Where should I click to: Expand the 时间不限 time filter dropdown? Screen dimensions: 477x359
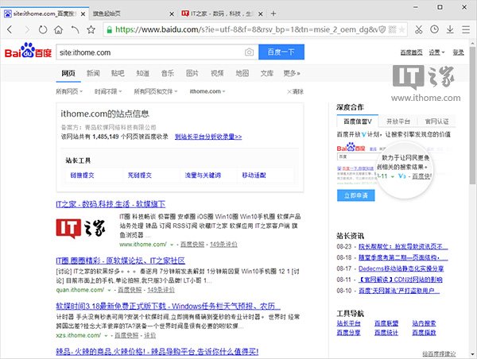107,91
